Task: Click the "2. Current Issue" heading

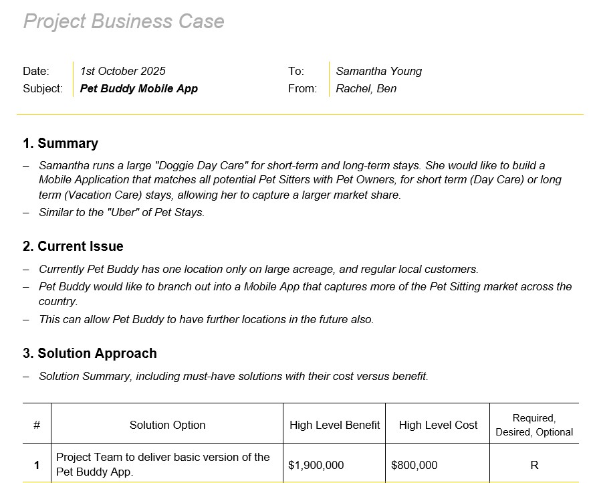Action: [x=73, y=246]
